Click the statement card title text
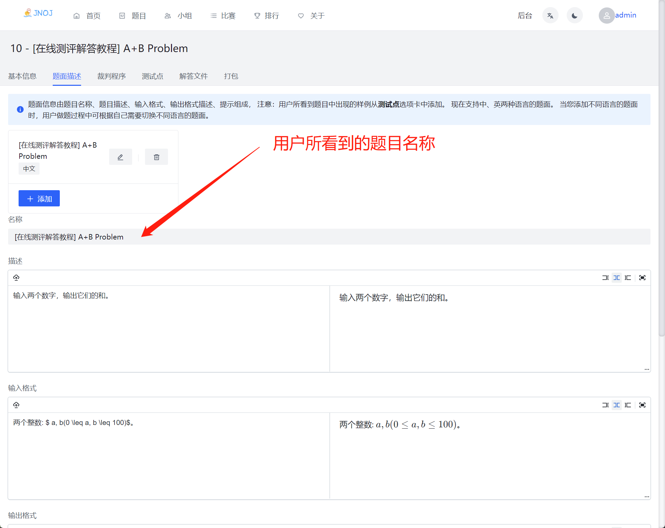Screen dimensions: 665x528 [58, 151]
